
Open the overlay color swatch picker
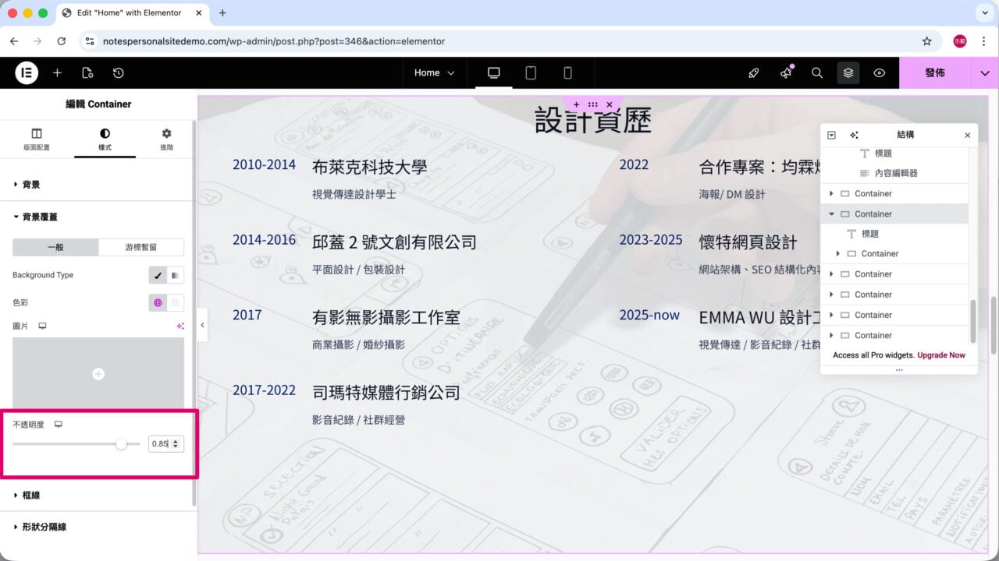[176, 302]
